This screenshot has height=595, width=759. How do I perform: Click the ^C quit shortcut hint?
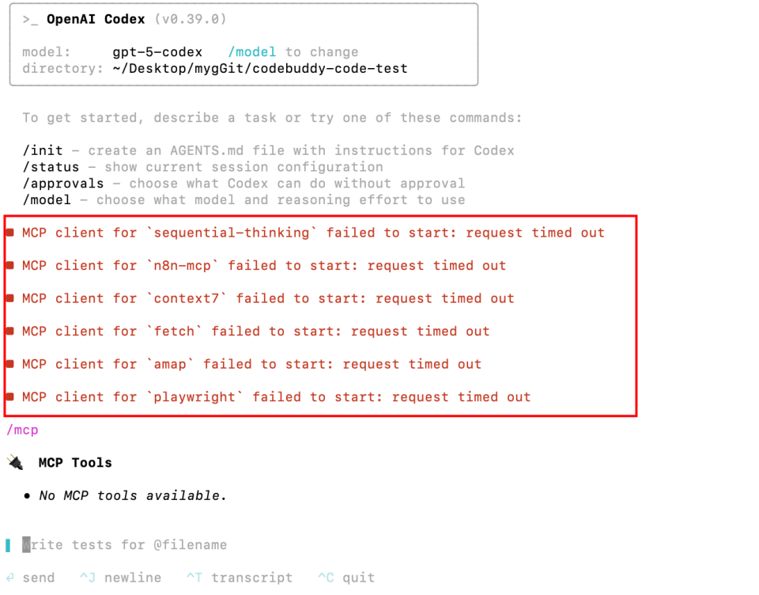click(x=346, y=578)
